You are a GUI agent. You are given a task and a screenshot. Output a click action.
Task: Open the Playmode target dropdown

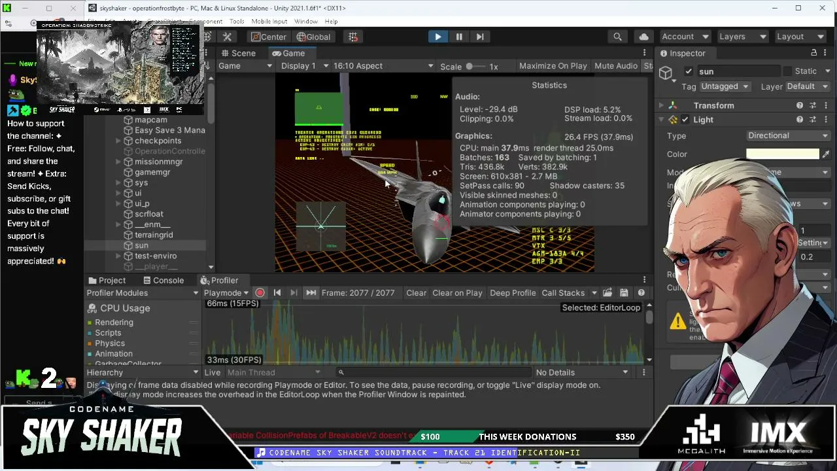click(x=226, y=293)
